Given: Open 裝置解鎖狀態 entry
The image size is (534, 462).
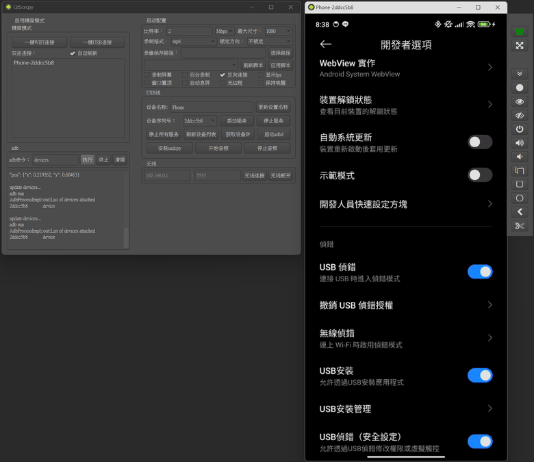Looking at the screenshot, I should click(406, 105).
